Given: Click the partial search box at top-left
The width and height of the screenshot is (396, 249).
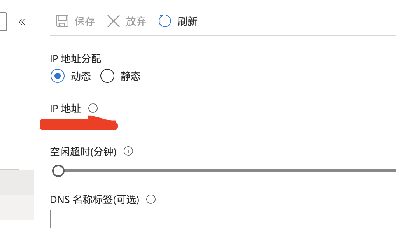Looking at the screenshot, I should tap(3, 21).
